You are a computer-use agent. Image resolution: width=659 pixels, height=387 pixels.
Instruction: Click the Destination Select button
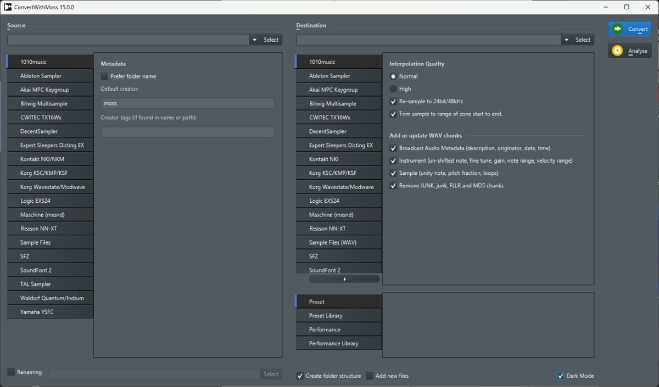pos(583,40)
